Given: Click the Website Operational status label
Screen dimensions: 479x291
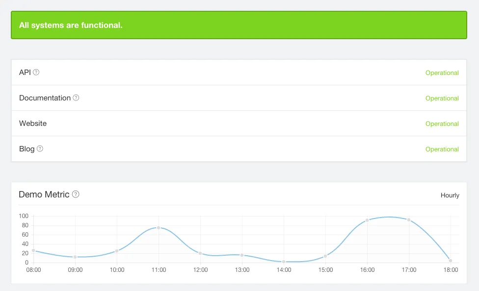Looking at the screenshot, I should click(442, 124).
